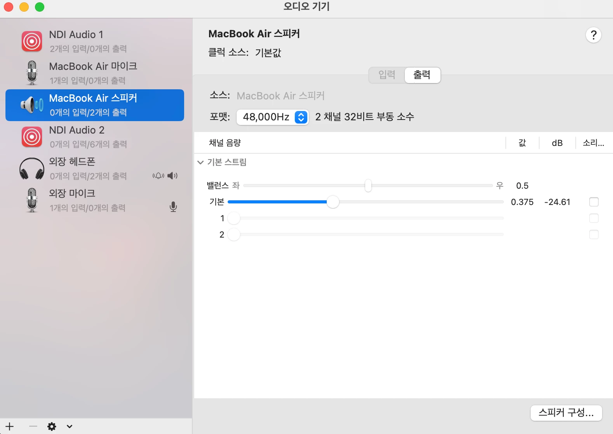The width and height of the screenshot is (613, 434).
Task: Collapse the 기본 스트림 section
Action: [200, 162]
